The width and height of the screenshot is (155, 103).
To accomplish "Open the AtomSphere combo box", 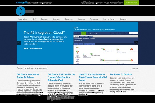I will click(134, 33).
